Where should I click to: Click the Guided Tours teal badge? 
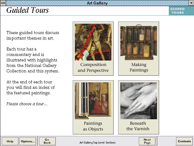click(181, 11)
